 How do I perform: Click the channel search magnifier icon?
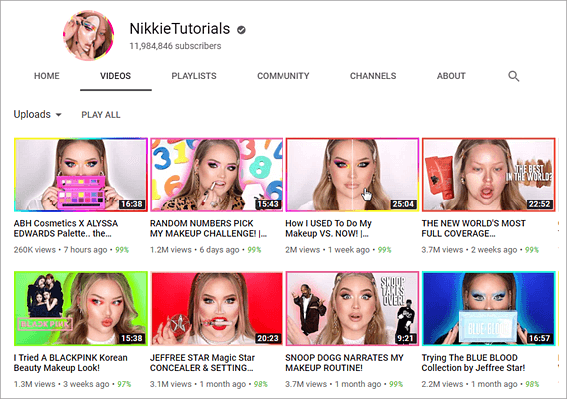pyautogui.click(x=513, y=76)
